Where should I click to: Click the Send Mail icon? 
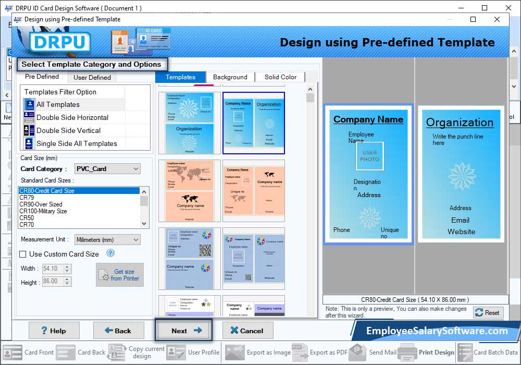point(358,352)
